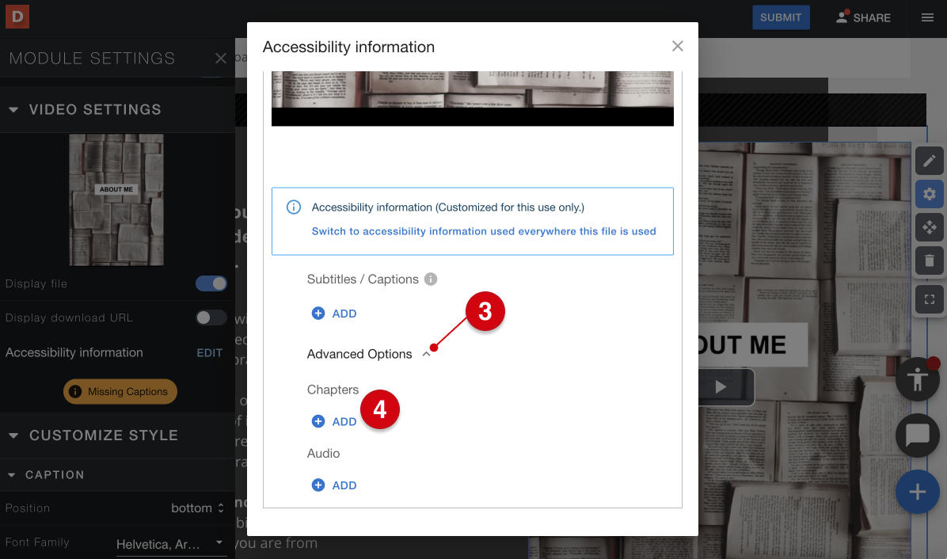Click the blue plus add button

pos(918,492)
